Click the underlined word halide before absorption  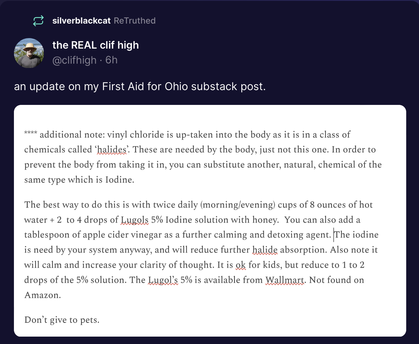click(x=265, y=250)
